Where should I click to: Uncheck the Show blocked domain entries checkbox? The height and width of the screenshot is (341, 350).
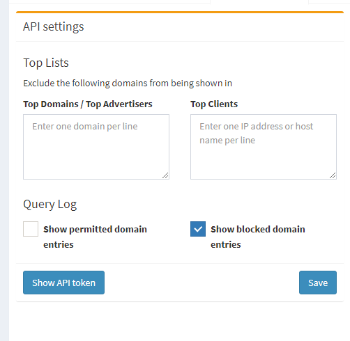[198, 229]
